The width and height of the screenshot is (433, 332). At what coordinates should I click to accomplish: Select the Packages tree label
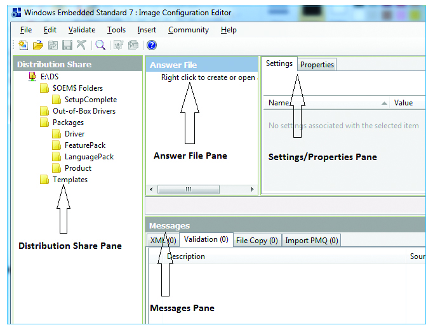[68, 123]
